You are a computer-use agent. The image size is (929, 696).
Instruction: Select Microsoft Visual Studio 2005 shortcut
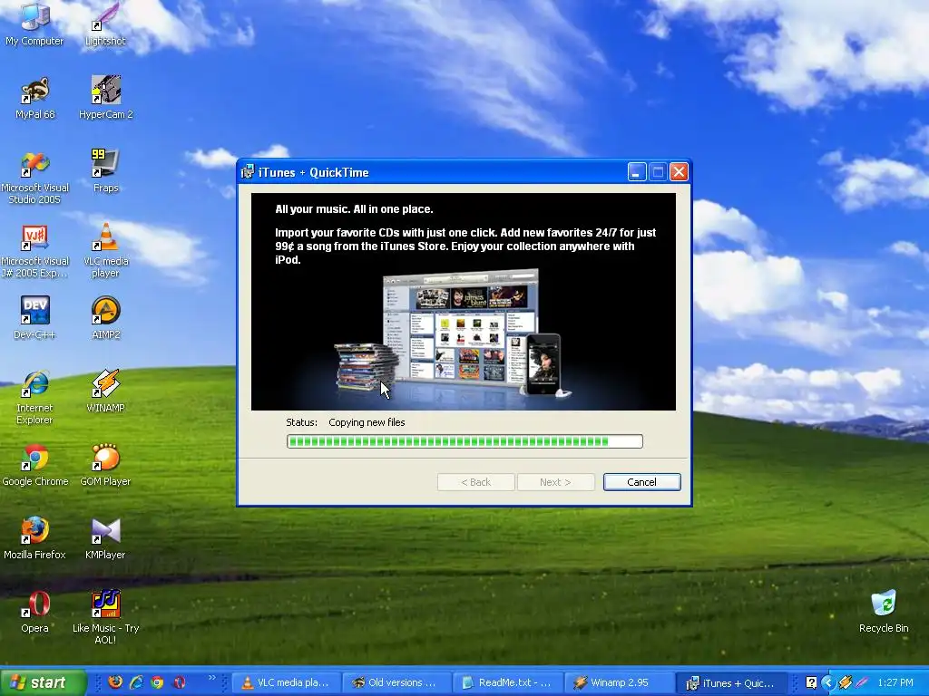click(35, 178)
